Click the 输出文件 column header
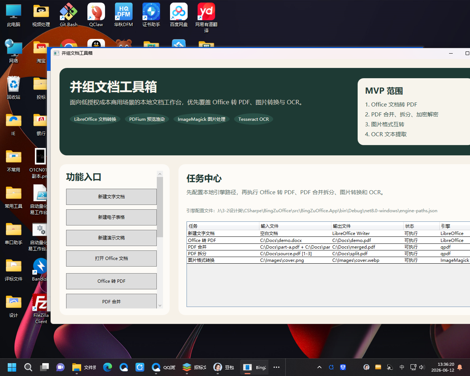 tap(367, 226)
